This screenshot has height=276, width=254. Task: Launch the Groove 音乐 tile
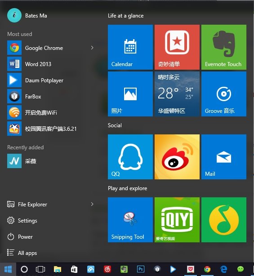coord(224,94)
